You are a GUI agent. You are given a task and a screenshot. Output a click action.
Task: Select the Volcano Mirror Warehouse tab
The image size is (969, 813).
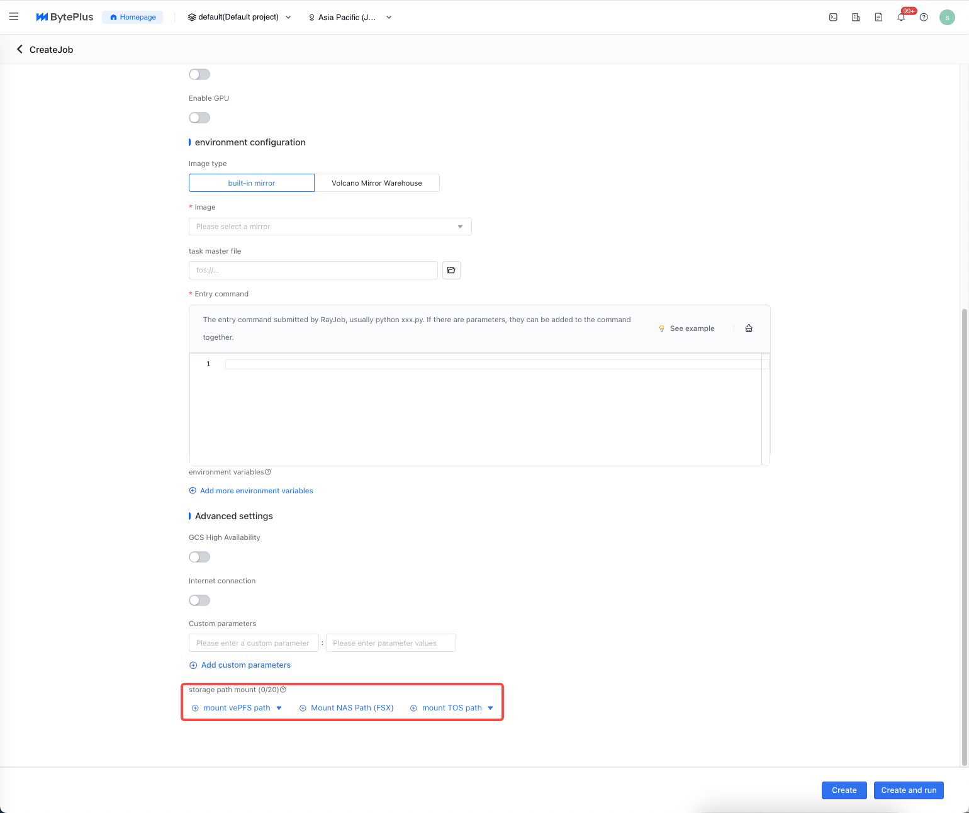[376, 183]
